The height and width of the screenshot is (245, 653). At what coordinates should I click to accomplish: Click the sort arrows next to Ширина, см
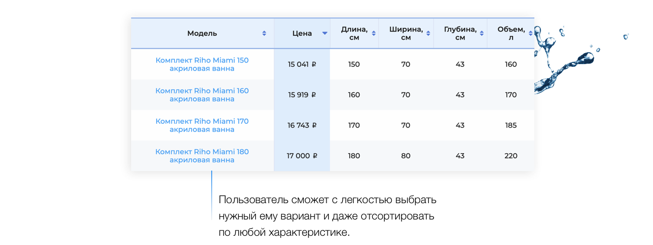click(x=428, y=34)
